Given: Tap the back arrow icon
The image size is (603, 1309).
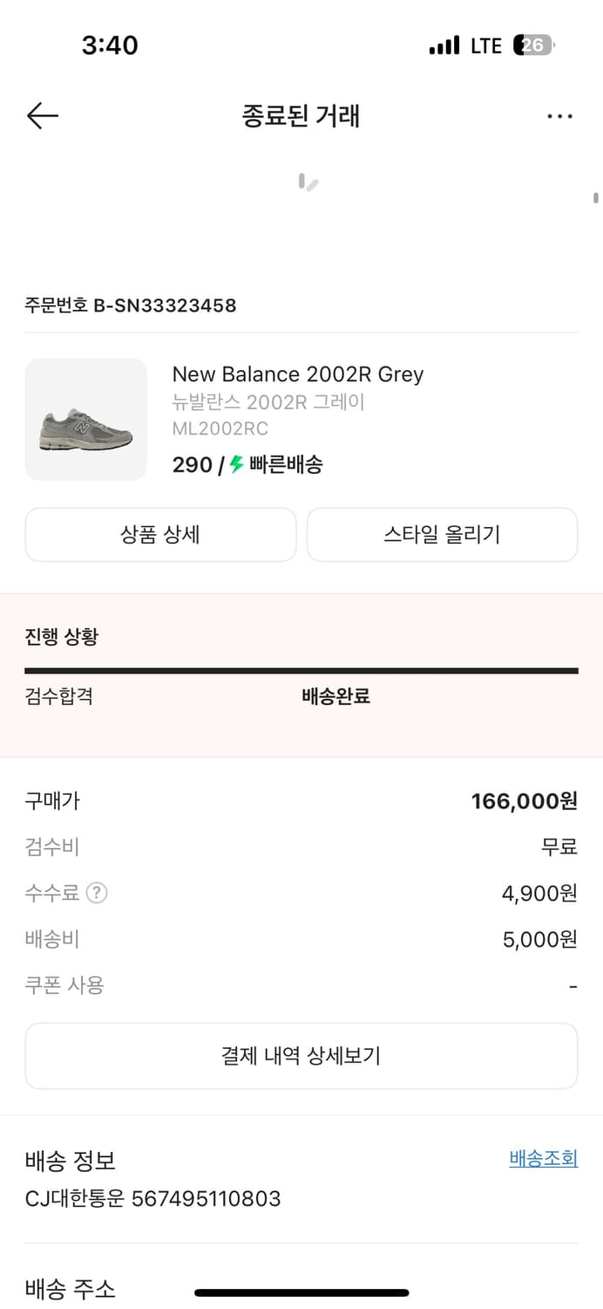Looking at the screenshot, I should (x=42, y=116).
